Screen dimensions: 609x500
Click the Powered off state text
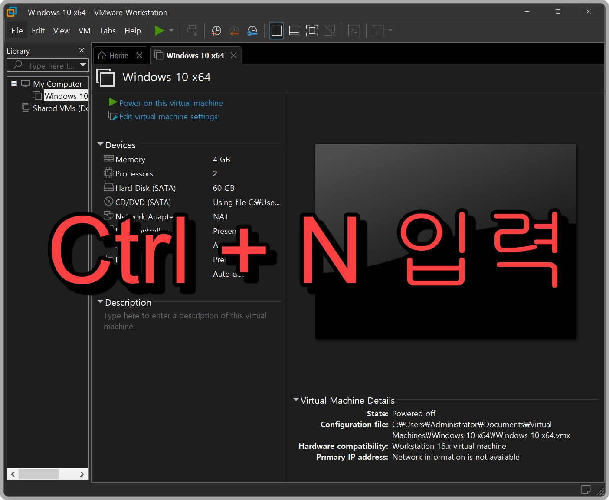(x=413, y=413)
